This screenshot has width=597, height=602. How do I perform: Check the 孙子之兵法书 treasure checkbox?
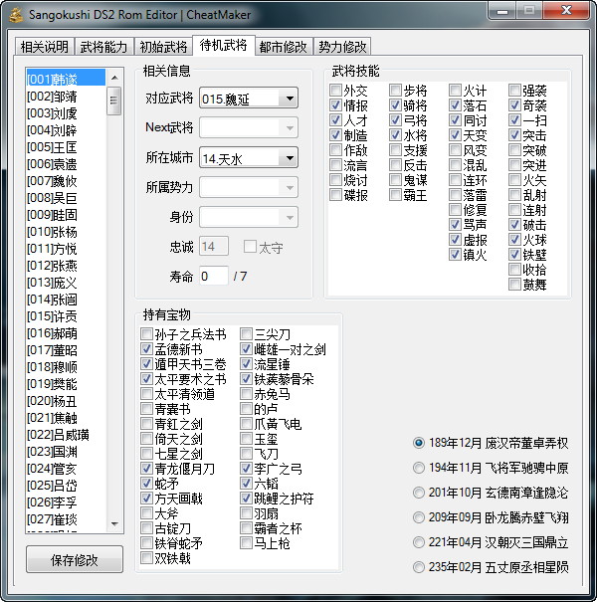tap(147, 334)
